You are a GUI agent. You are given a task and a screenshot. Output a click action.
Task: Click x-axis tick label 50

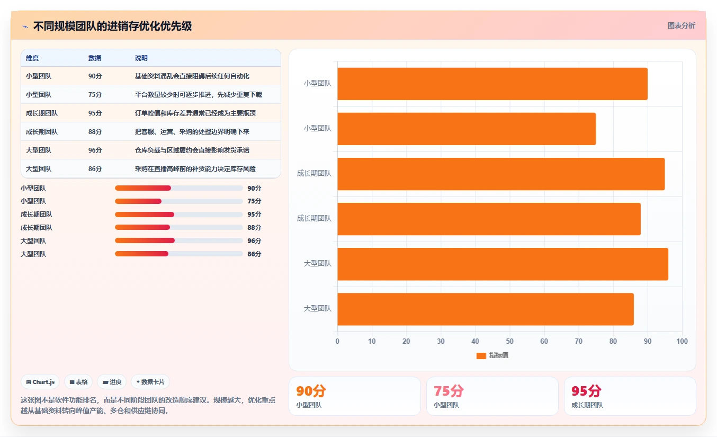coord(509,341)
